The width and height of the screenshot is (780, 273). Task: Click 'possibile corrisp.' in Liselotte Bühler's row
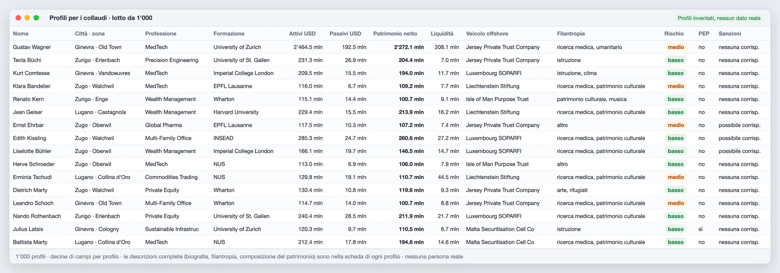740,151
